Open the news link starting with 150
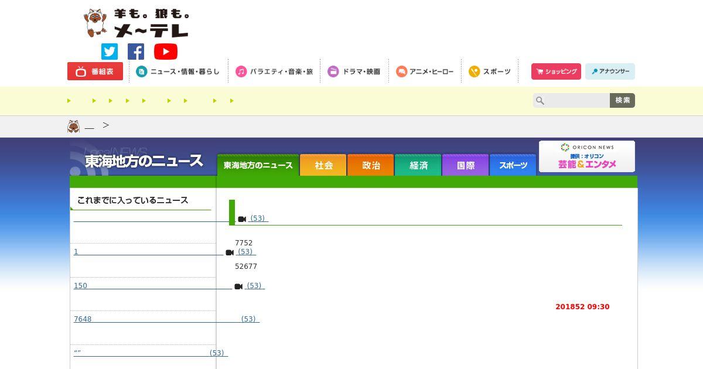This screenshot has width=703, height=369. (169, 286)
